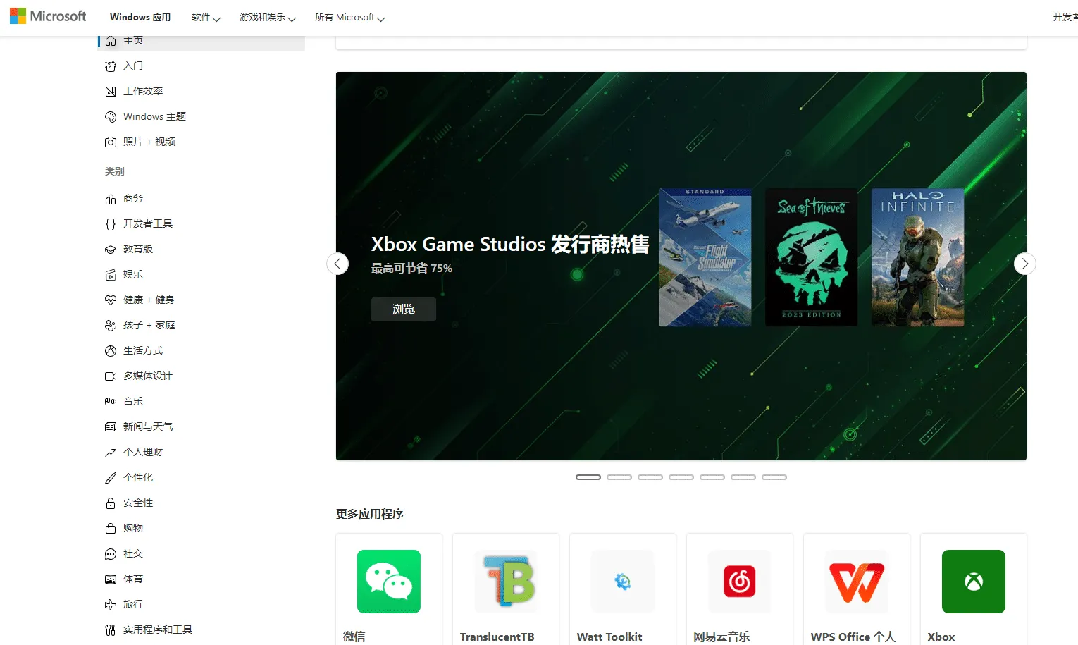Image resolution: width=1078 pixels, height=645 pixels.
Task: Select Windows 主题 in the sidebar
Action: coord(202,117)
